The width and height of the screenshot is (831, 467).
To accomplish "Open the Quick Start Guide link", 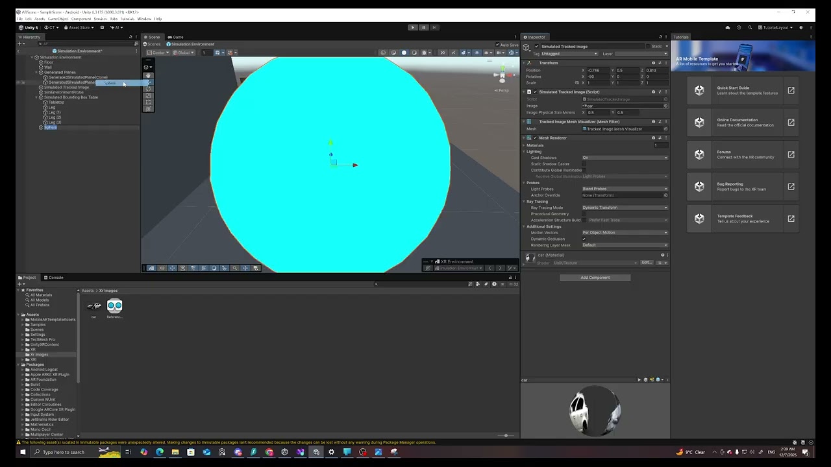I will (743, 91).
